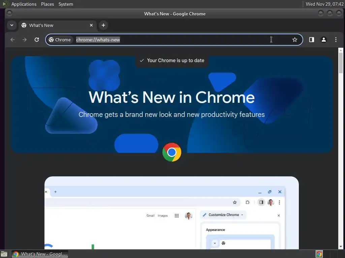Click the scrollbar up arrow
Screen dimensions: 345x258
(341, 50)
